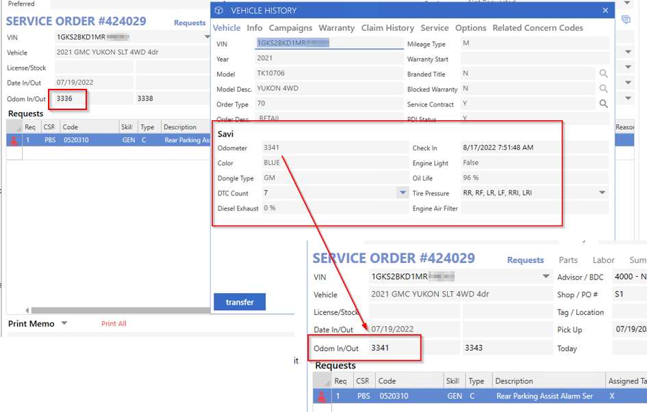
Task: Open Parts tab in lower service order
Action: tap(568, 260)
